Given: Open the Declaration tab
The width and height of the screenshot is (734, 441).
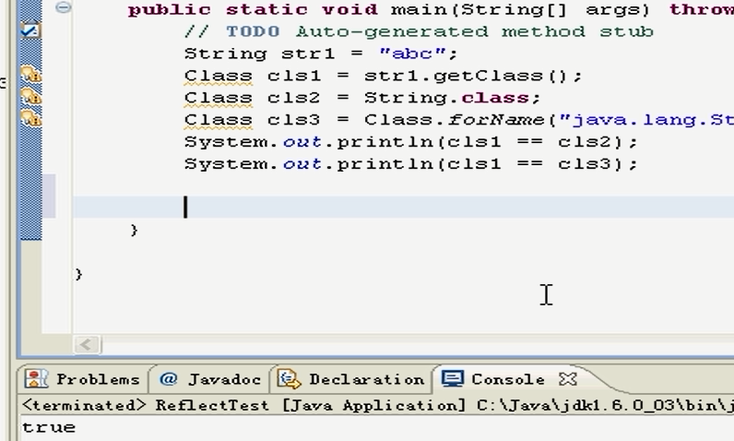Looking at the screenshot, I should tap(351, 379).
